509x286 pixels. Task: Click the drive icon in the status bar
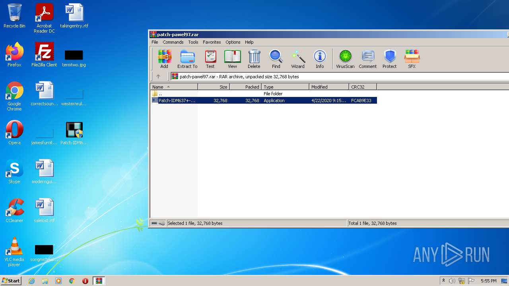(154, 223)
